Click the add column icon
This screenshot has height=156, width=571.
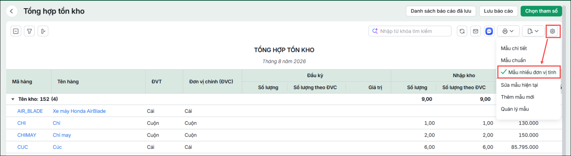click(43, 31)
